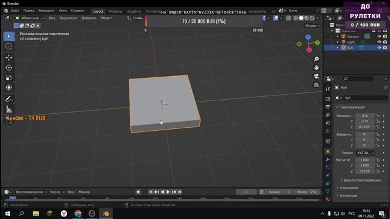
Task: Toggle the camera view icon
Action: (316, 76)
